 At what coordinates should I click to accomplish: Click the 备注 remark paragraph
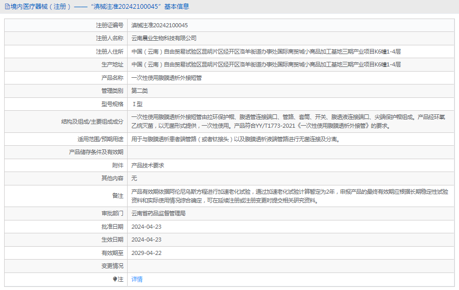(290, 196)
